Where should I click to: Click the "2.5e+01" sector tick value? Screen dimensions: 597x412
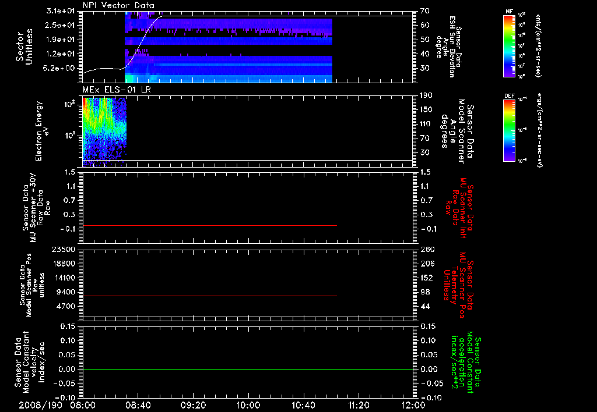pos(61,25)
